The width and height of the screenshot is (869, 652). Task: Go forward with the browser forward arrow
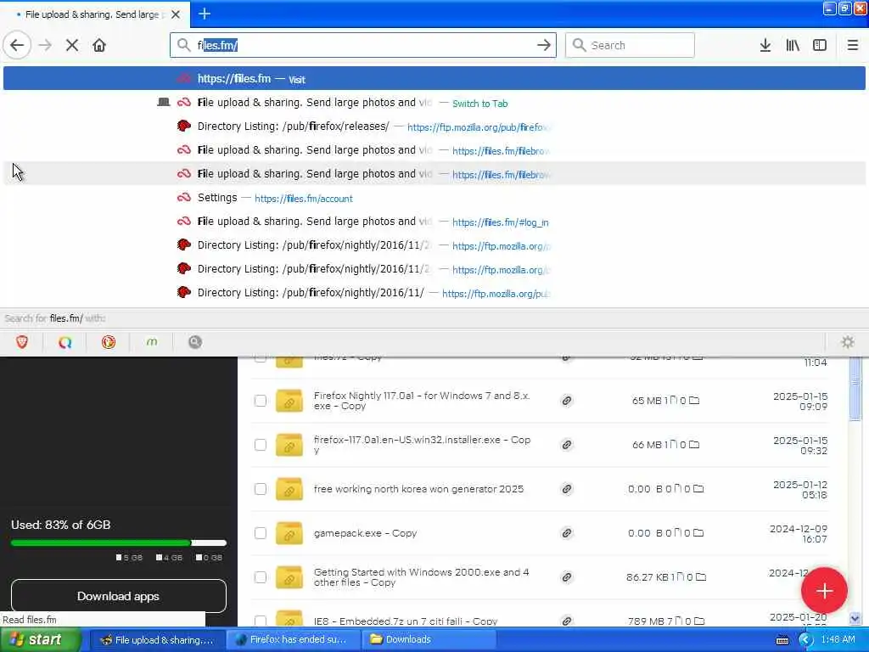click(x=46, y=45)
